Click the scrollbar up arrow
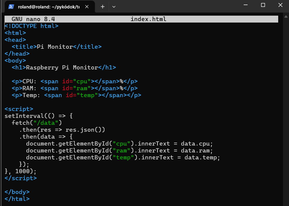 (x=286, y=17)
